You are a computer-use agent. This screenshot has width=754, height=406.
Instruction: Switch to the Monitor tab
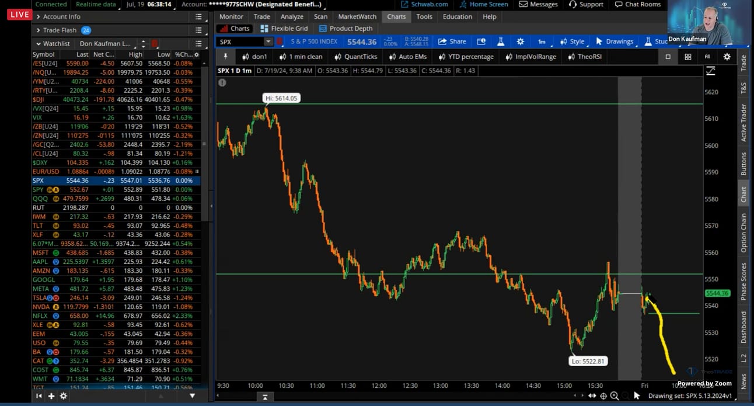click(231, 17)
